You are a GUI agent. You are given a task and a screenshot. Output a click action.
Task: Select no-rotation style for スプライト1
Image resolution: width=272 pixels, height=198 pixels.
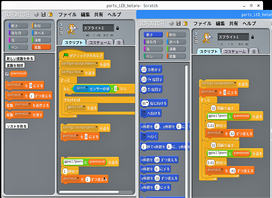point(196,42)
